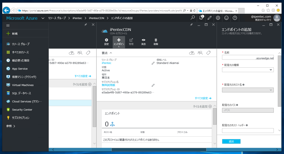Click the リソース グループ breadcrumb
The image size is (284, 154).
pyautogui.click(x=57, y=18)
